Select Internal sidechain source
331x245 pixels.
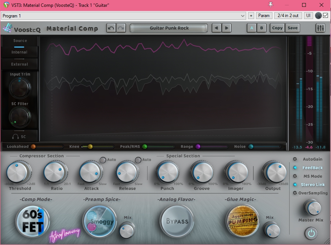19,52
